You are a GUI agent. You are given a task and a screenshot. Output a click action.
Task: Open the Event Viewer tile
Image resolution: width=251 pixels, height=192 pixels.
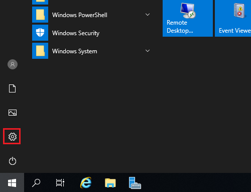[x=233, y=18]
